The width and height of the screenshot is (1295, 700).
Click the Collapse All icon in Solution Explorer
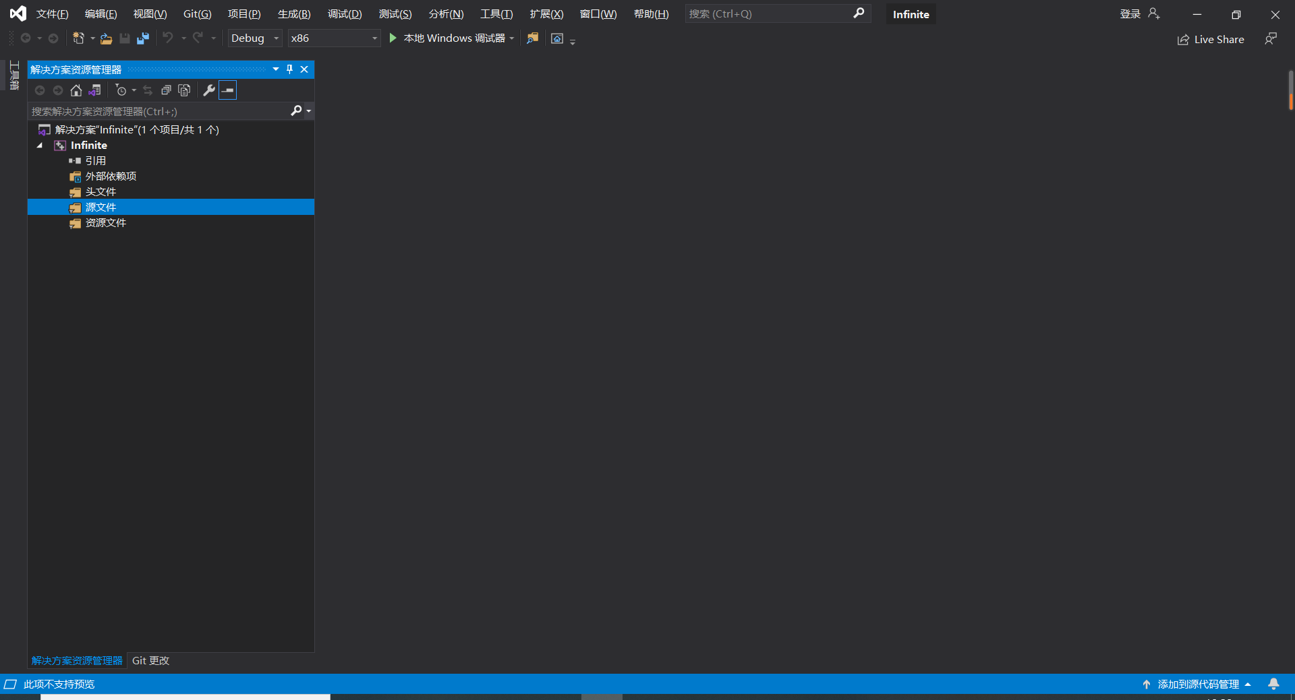(x=166, y=90)
